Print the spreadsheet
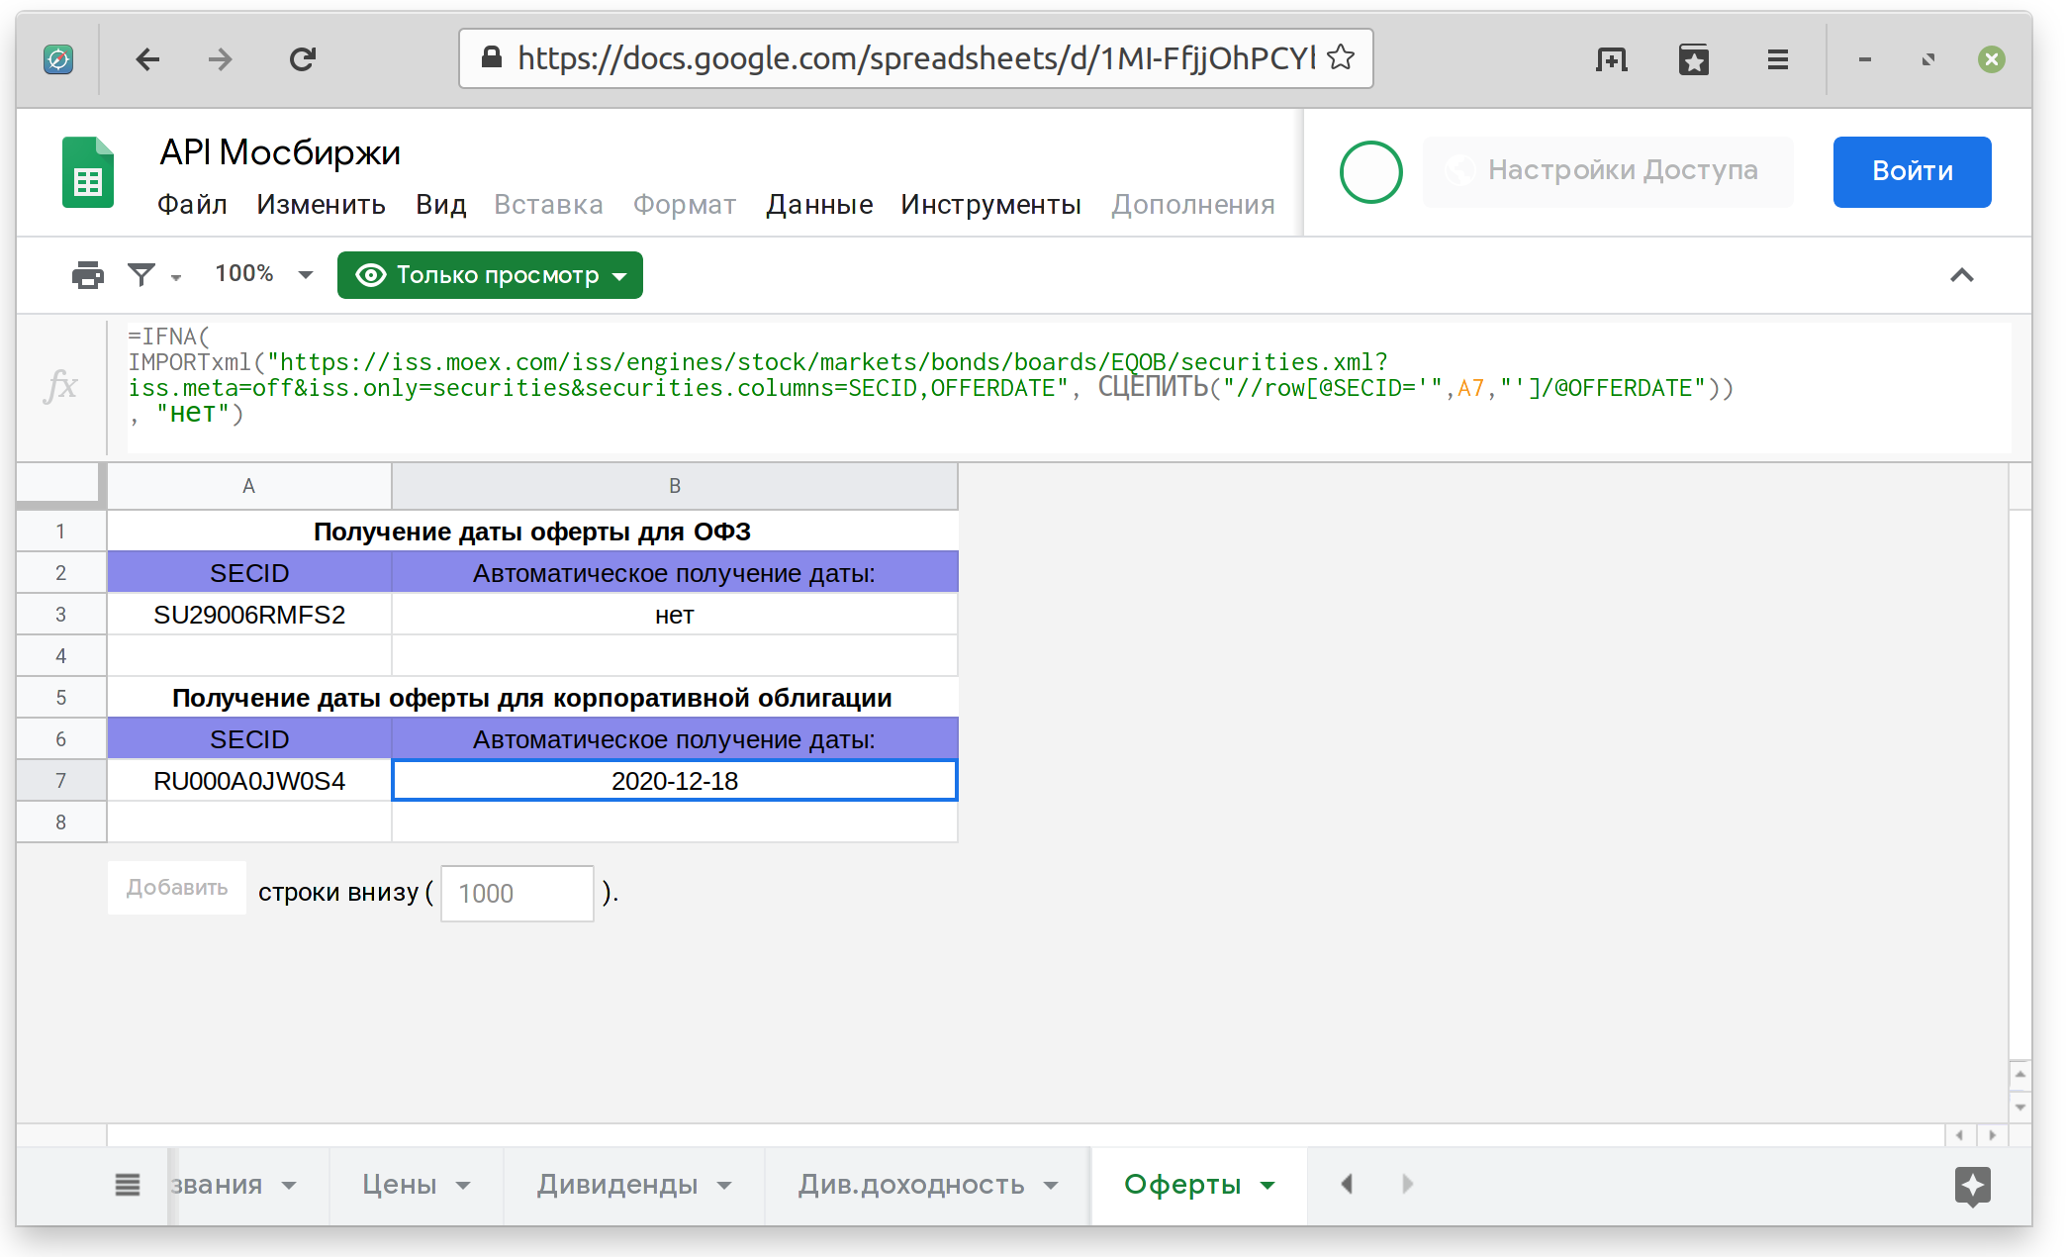2066x1257 pixels. pyautogui.click(x=88, y=274)
